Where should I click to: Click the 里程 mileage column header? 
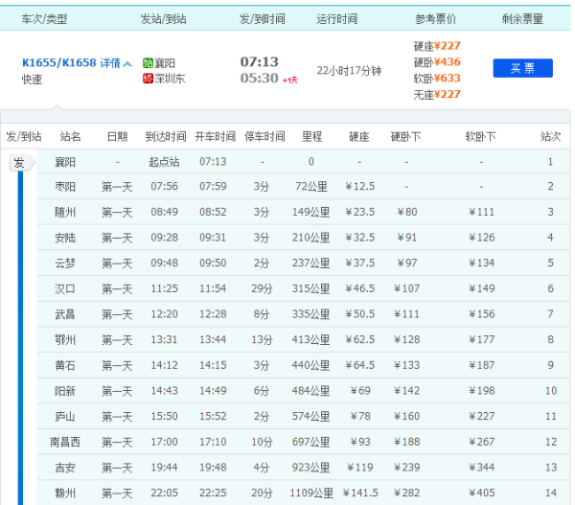click(311, 137)
